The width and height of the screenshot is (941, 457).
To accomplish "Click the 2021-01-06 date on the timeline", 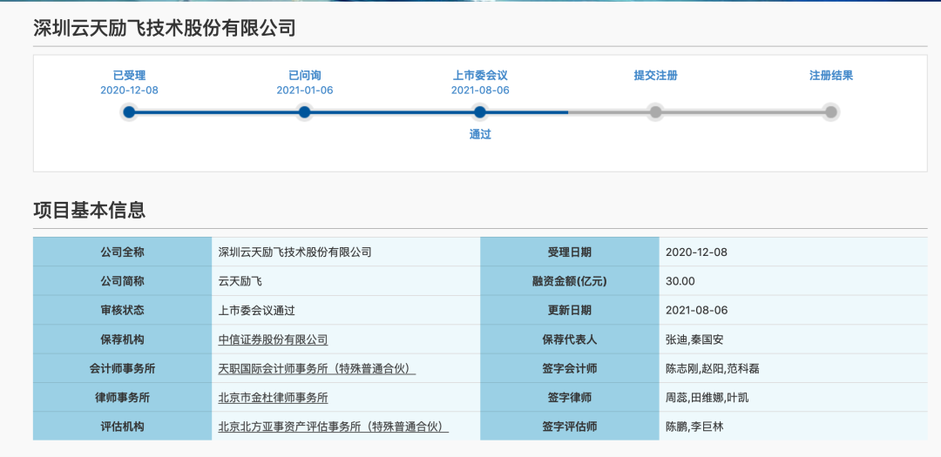I will pos(304,91).
